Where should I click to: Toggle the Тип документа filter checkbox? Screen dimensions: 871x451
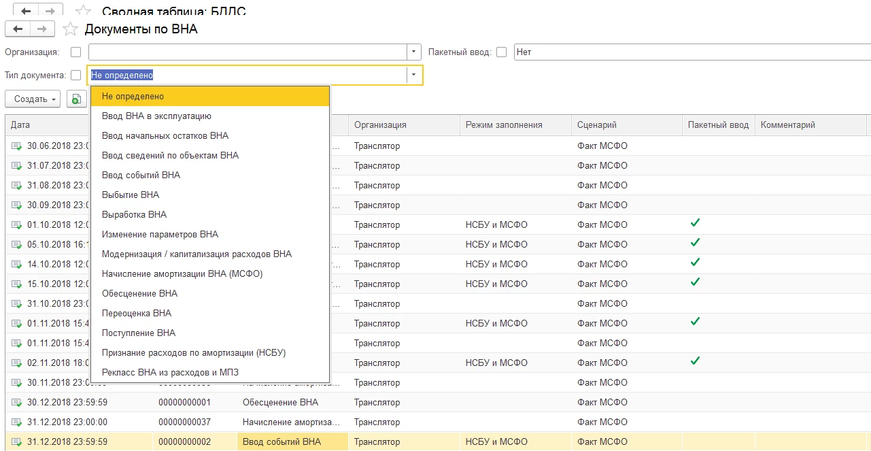point(75,76)
